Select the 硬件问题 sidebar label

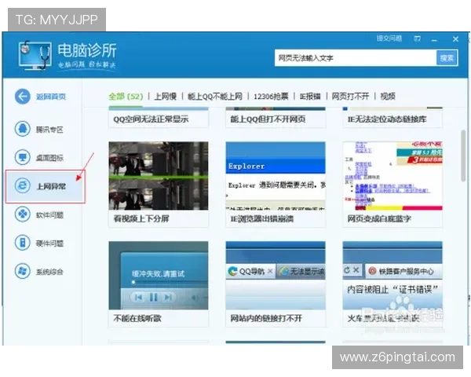49,243
